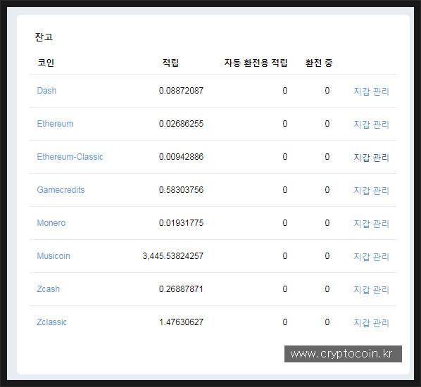
Task: Select the Zclassic balance 1.47630627
Action: [x=181, y=322]
